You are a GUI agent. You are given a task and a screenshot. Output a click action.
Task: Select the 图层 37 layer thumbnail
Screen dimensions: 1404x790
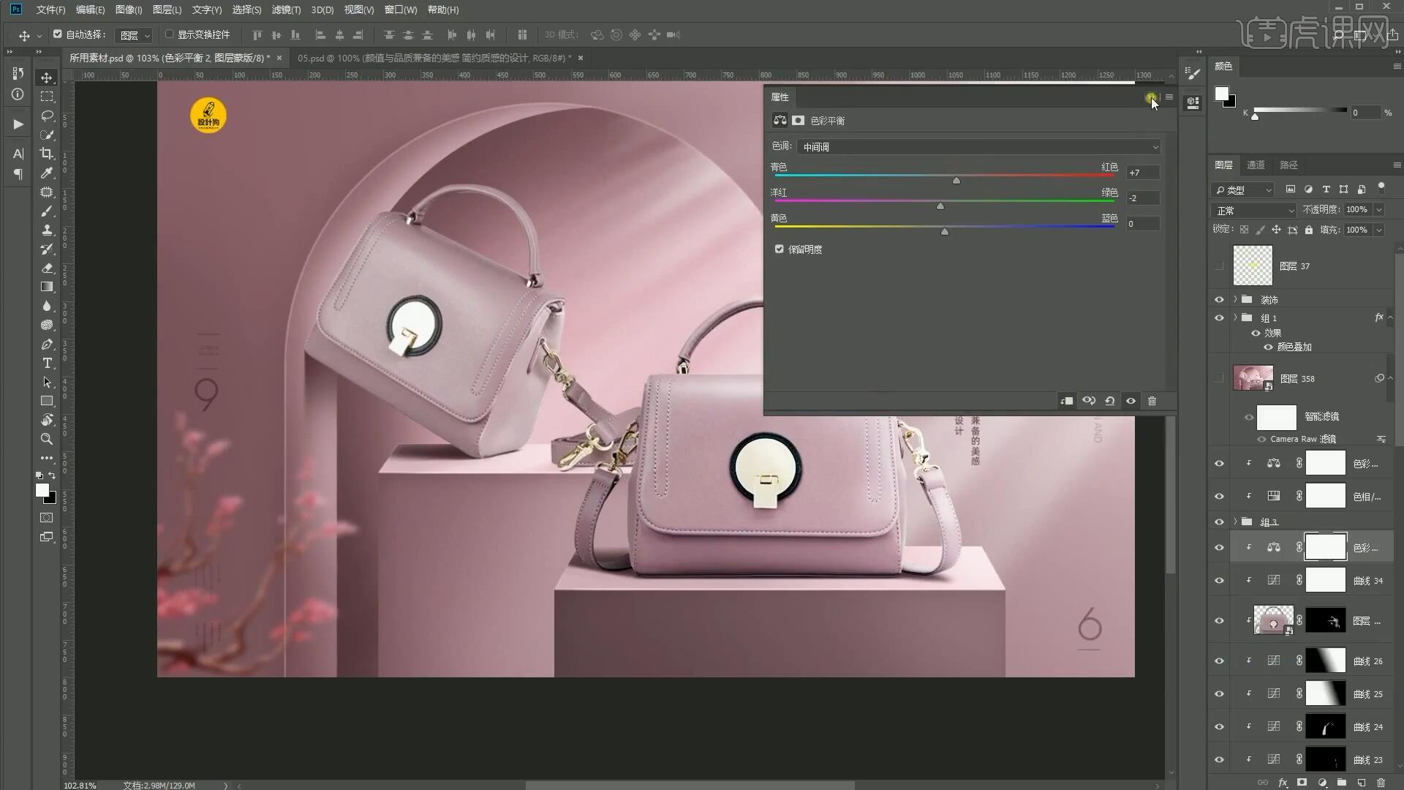(1253, 266)
